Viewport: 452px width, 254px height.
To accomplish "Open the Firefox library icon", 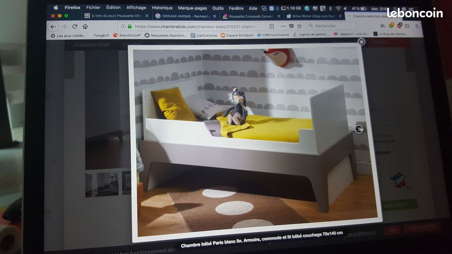I will pos(383,26).
